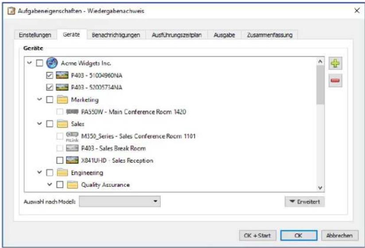Click the M350_Series PJLink projector icon
The height and width of the screenshot is (248, 365).
click(x=72, y=136)
